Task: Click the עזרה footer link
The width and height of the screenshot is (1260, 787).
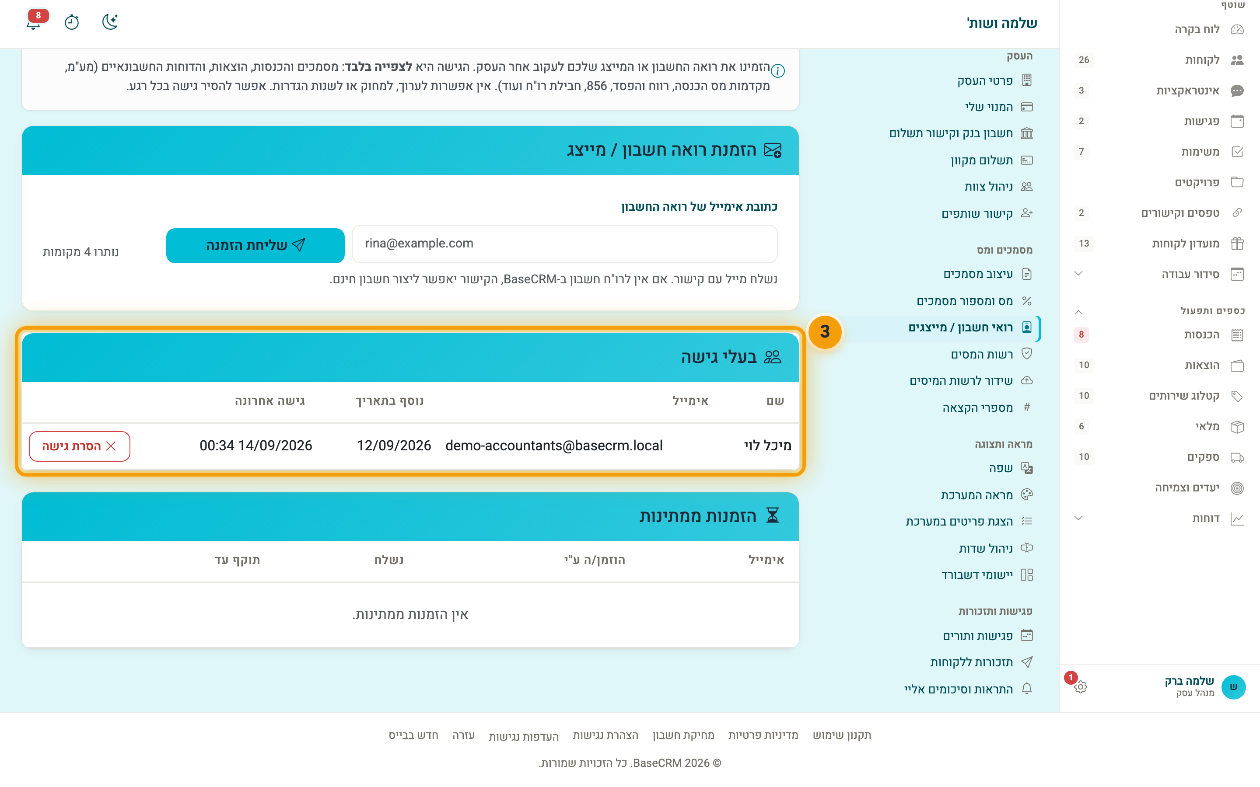Action: click(x=463, y=735)
